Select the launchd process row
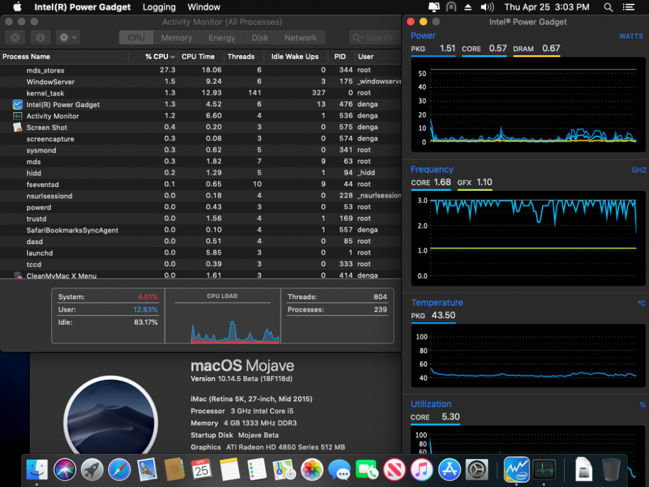Image resolution: width=649 pixels, height=487 pixels. 201,253
